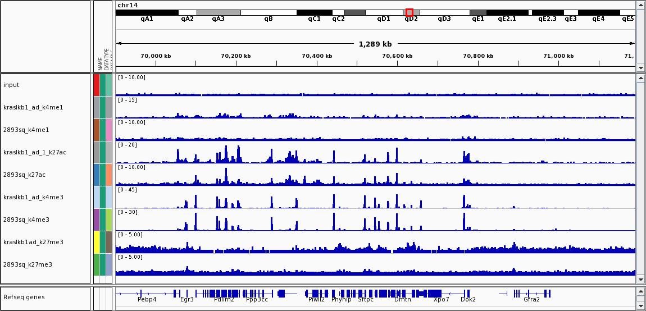Viewport: 646px width, 311px height.
Task: Click the scroll-down arrow of the data tracks panel
Action: (x=640, y=279)
